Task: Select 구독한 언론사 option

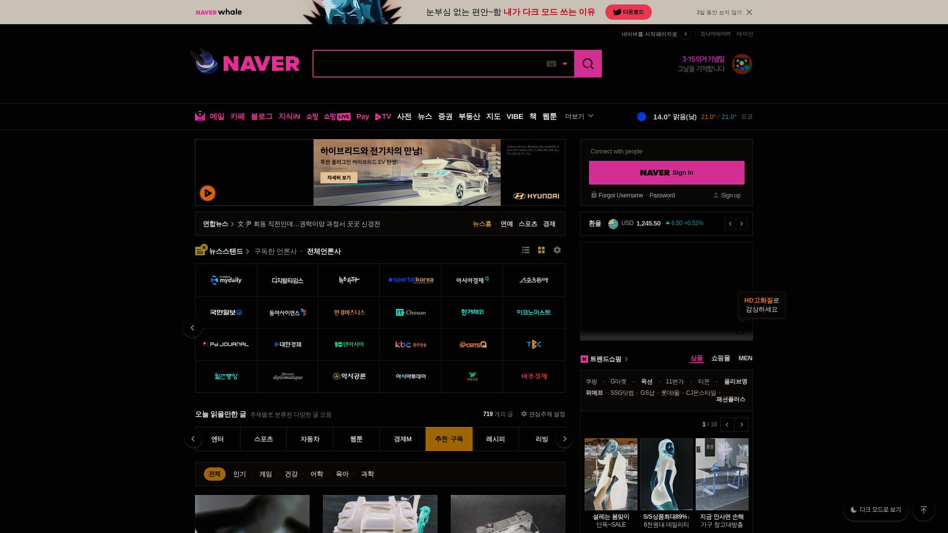Action: (x=276, y=252)
